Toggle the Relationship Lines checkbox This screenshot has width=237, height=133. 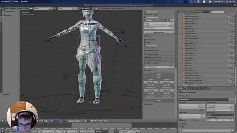[x=145, y=17]
